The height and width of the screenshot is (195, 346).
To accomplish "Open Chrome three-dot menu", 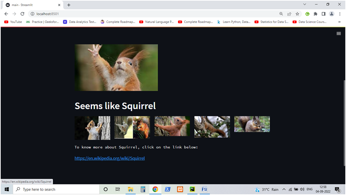I will coord(340,14).
